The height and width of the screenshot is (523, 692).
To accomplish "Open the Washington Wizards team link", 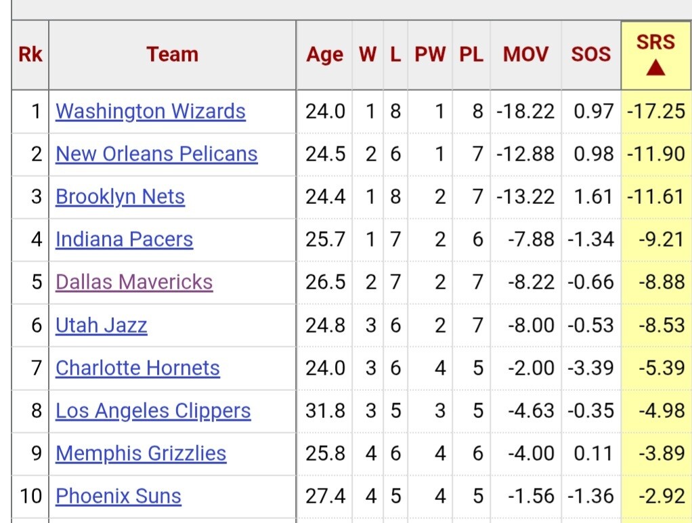I will pyautogui.click(x=150, y=111).
